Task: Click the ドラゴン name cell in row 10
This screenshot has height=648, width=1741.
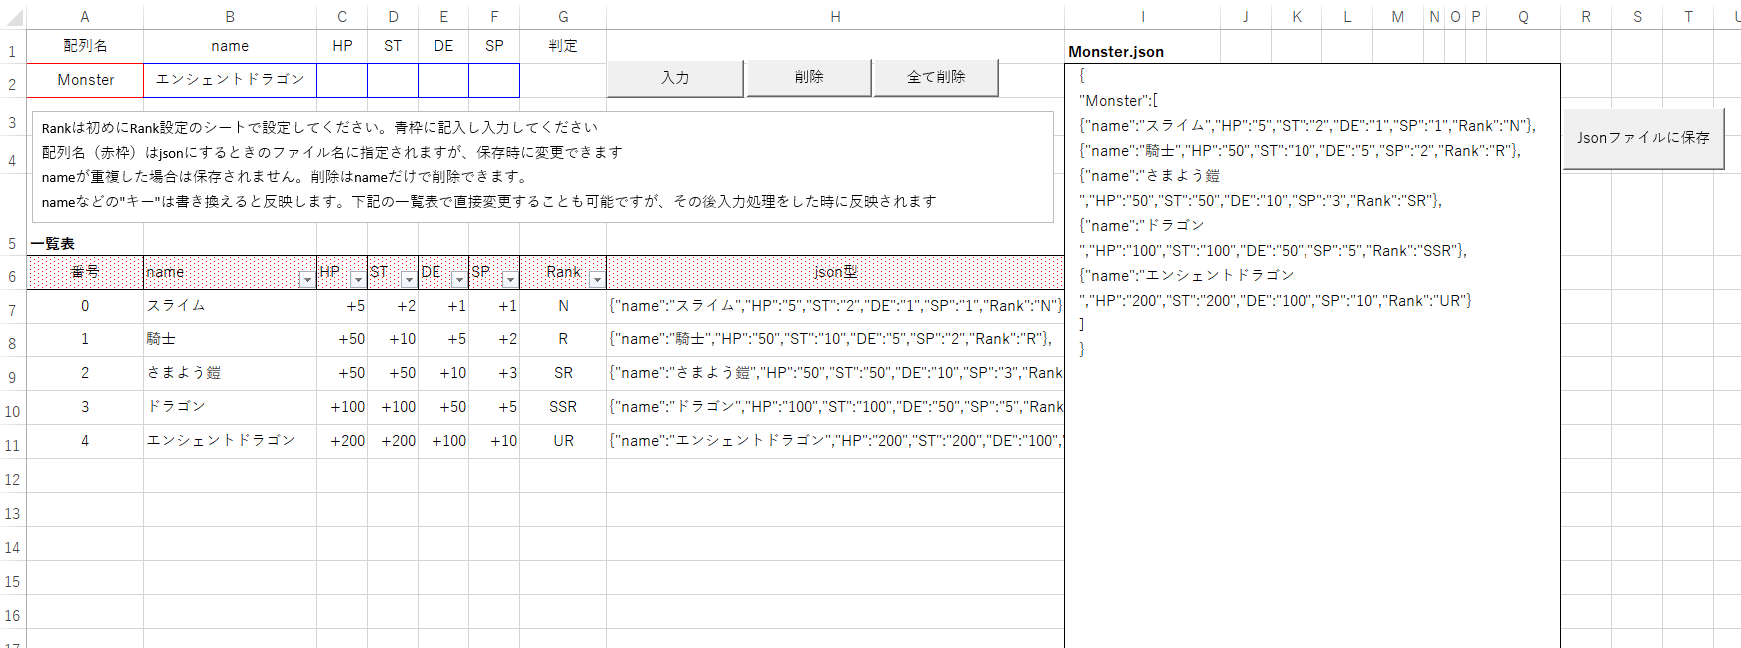Action: pyautogui.click(x=230, y=407)
